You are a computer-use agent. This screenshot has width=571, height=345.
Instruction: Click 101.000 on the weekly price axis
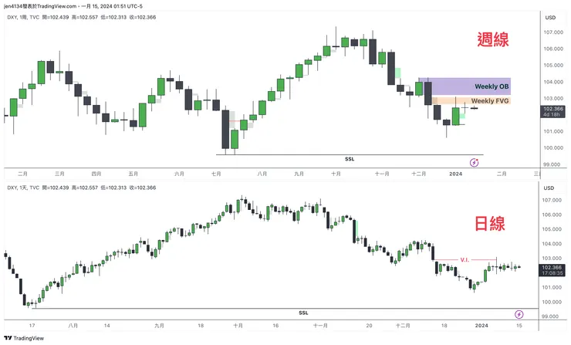553,131
